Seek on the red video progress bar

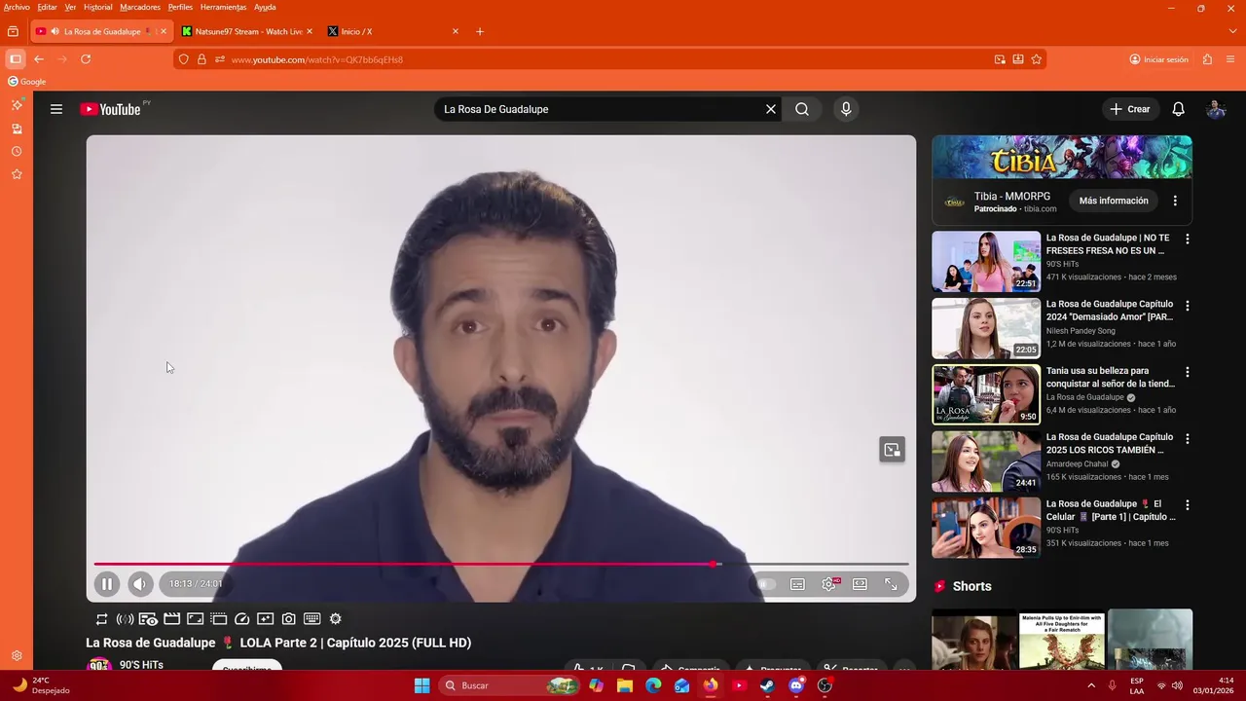[x=501, y=564]
